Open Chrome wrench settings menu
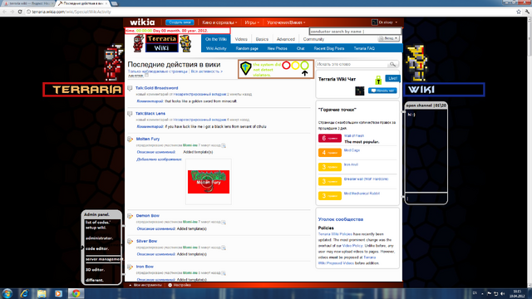 point(527,12)
